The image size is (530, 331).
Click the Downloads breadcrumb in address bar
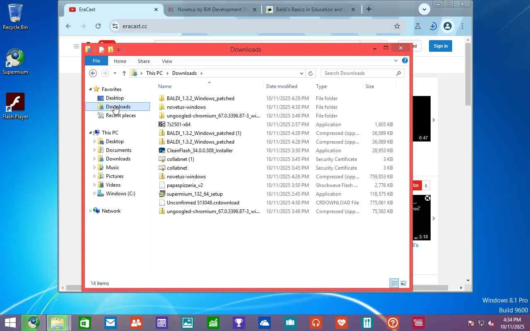pos(184,73)
